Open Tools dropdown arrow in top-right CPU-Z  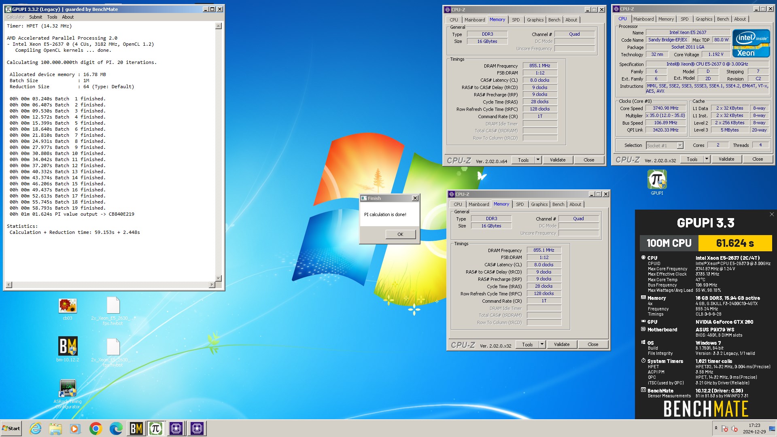coord(707,159)
